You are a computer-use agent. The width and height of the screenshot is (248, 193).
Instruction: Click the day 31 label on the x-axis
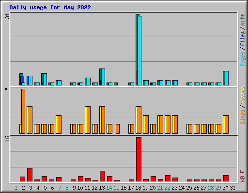tap(232, 188)
